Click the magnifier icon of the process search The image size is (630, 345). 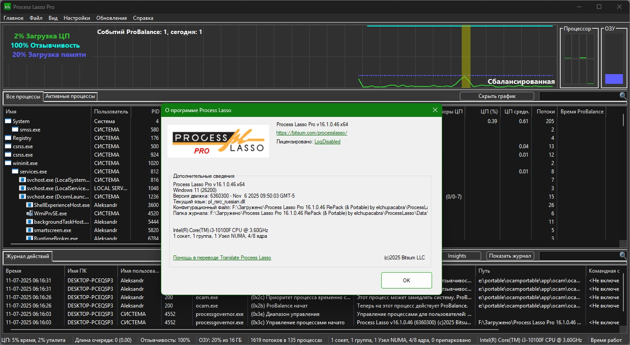[623, 96]
